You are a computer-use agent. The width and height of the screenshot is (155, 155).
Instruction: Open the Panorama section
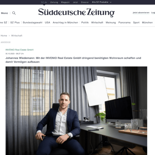pyautogui.click(x=124, y=23)
